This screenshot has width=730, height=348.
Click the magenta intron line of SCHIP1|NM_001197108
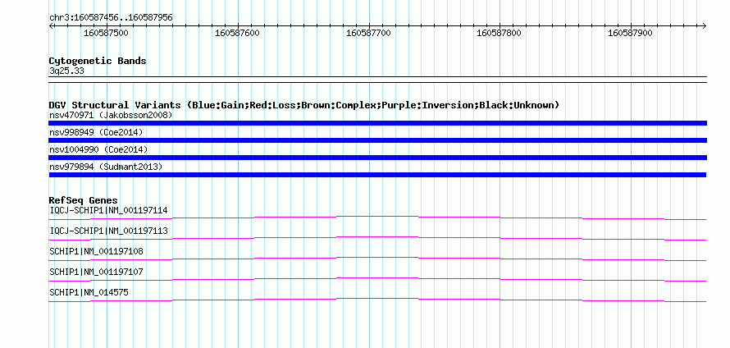click(377, 259)
